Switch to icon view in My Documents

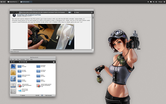coord(20,62)
